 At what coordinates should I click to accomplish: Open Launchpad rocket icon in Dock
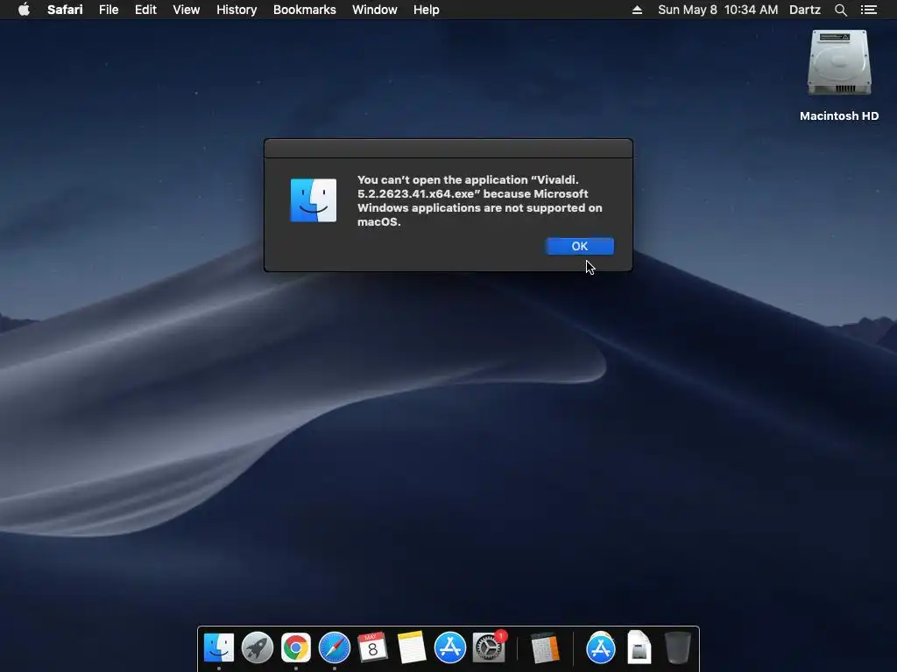click(x=258, y=648)
